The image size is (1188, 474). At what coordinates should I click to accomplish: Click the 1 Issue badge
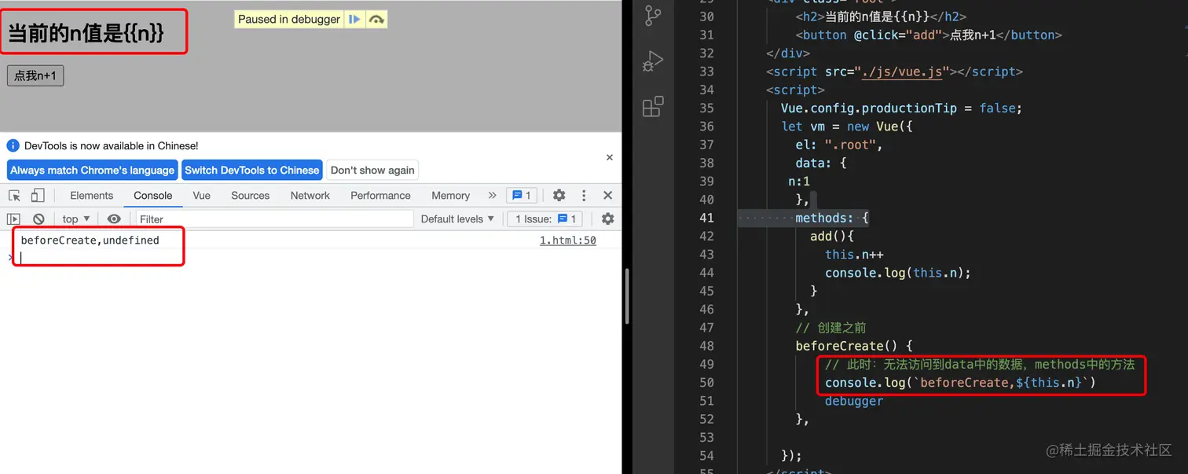545,219
